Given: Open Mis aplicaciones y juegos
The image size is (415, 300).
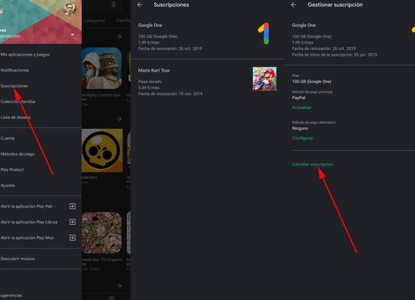Looking at the screenshot, I should [25, 54].
